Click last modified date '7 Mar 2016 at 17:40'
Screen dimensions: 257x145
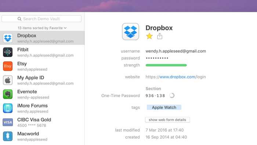[x=164, y=130]
